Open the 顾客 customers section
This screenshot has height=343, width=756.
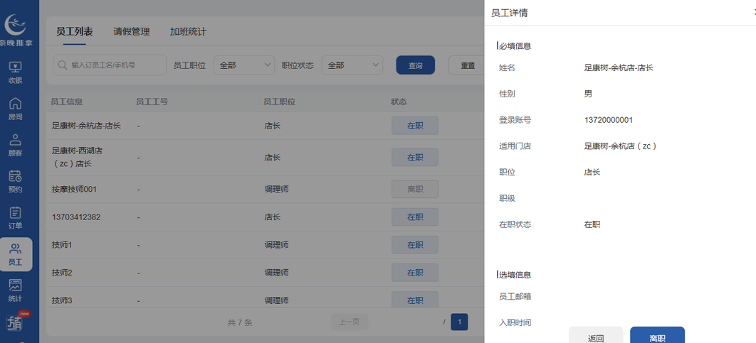[16, 146]
